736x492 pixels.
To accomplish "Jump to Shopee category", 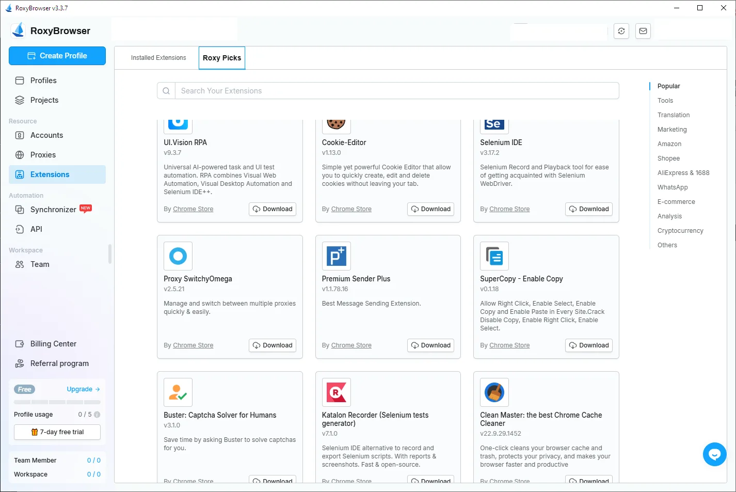I will 668,158.
